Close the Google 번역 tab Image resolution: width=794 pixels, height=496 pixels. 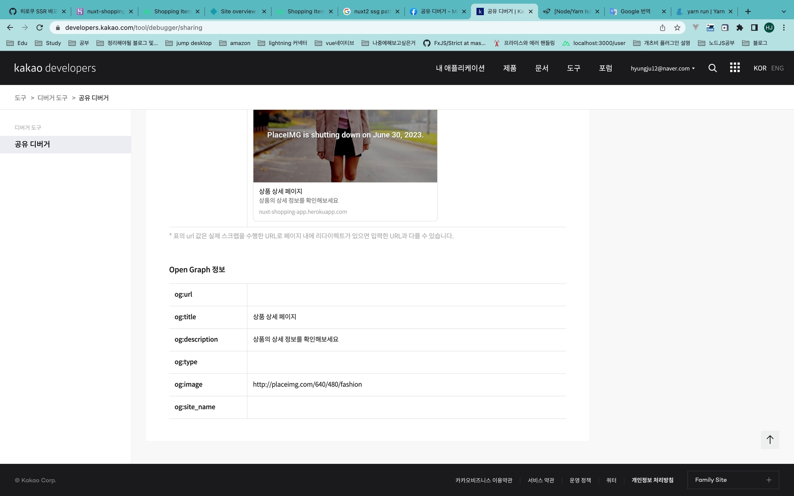click(664, 12)
